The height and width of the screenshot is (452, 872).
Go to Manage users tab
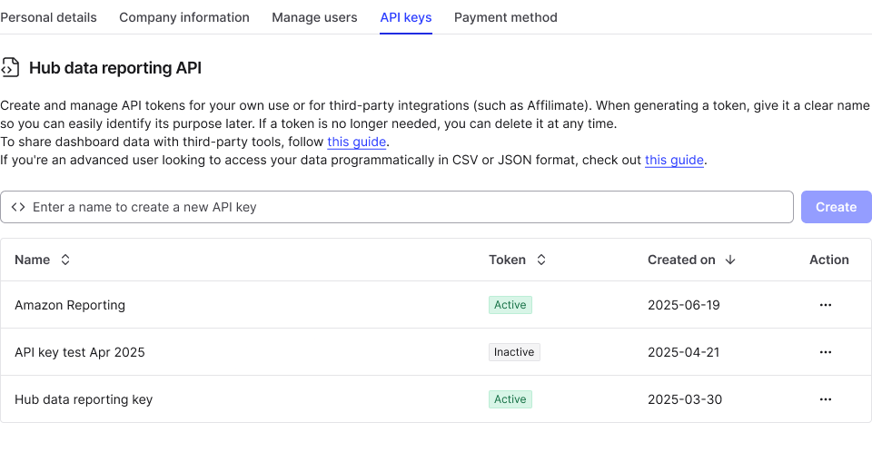point(314,17)
